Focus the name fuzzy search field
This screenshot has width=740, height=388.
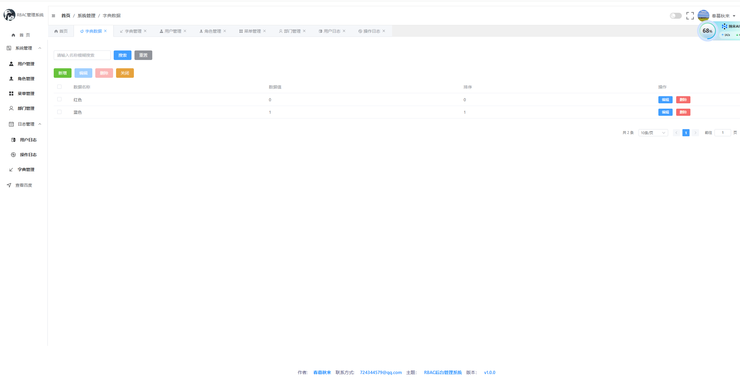82,55
